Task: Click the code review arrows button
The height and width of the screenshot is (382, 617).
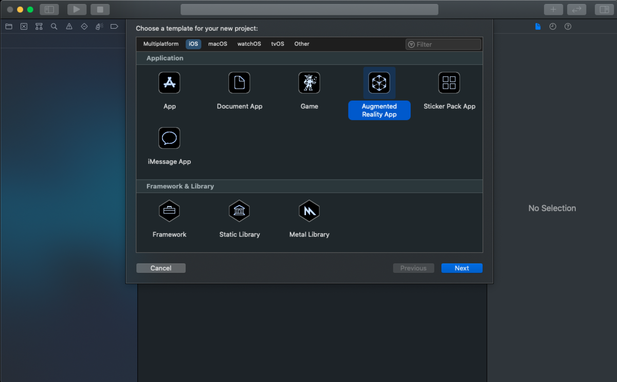Action: [576, 9]
